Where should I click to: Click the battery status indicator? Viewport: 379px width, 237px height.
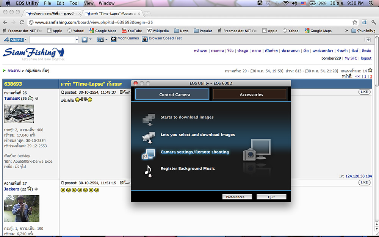coord(318,3)
